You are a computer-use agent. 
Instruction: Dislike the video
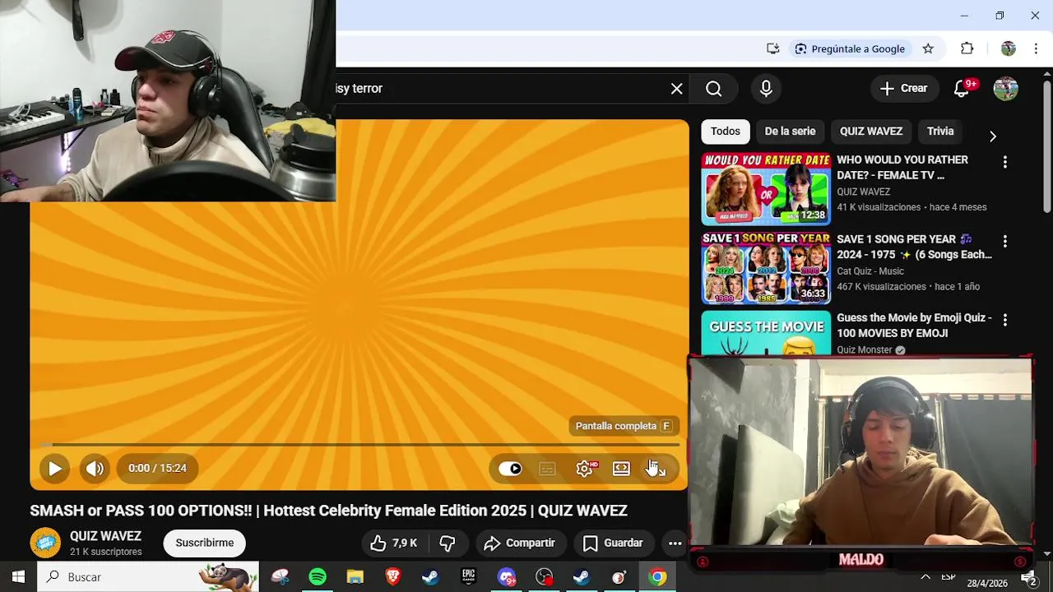447,543
